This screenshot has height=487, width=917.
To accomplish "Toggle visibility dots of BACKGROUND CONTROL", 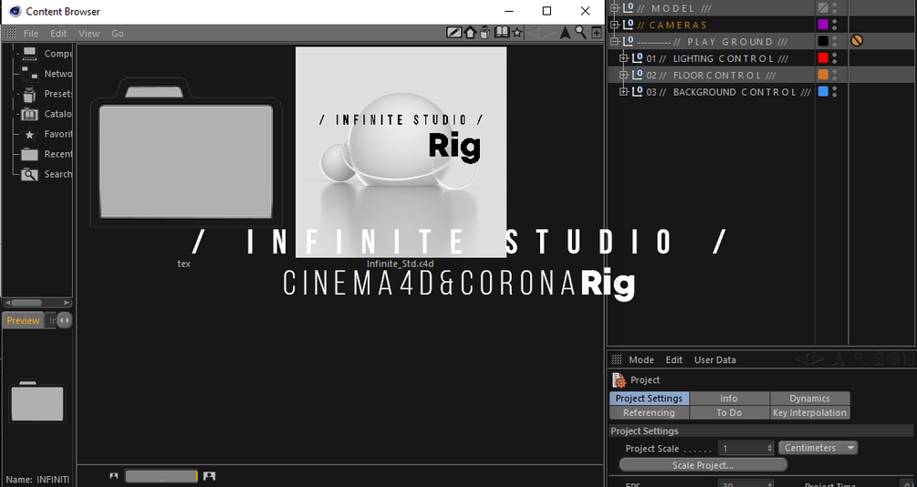I will 835,92.
